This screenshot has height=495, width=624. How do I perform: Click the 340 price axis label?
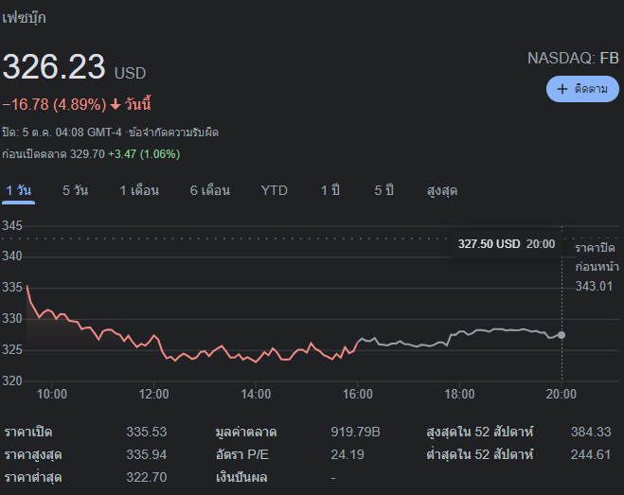tap(12, 256)
